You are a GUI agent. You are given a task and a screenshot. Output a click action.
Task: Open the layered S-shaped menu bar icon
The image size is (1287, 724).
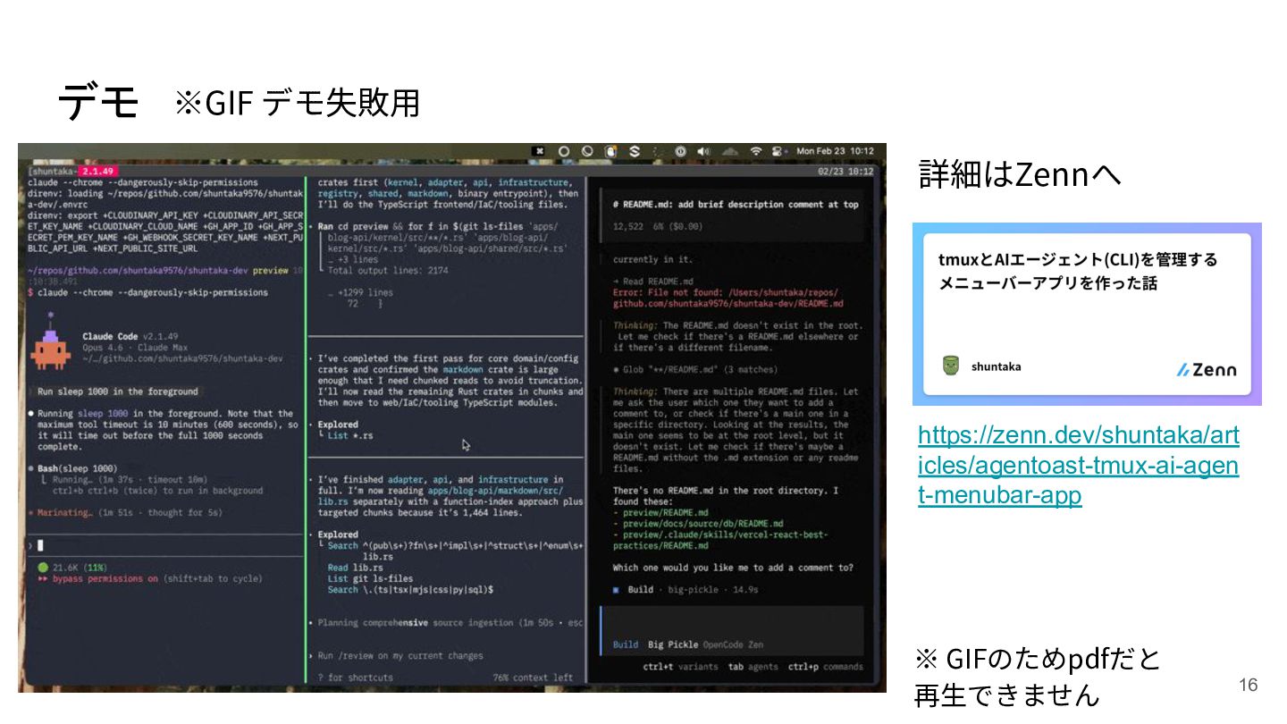pos(634,151)
